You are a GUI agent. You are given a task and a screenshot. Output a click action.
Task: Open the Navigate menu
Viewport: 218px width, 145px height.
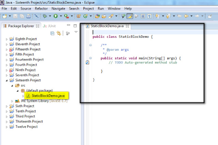(58, 9)
